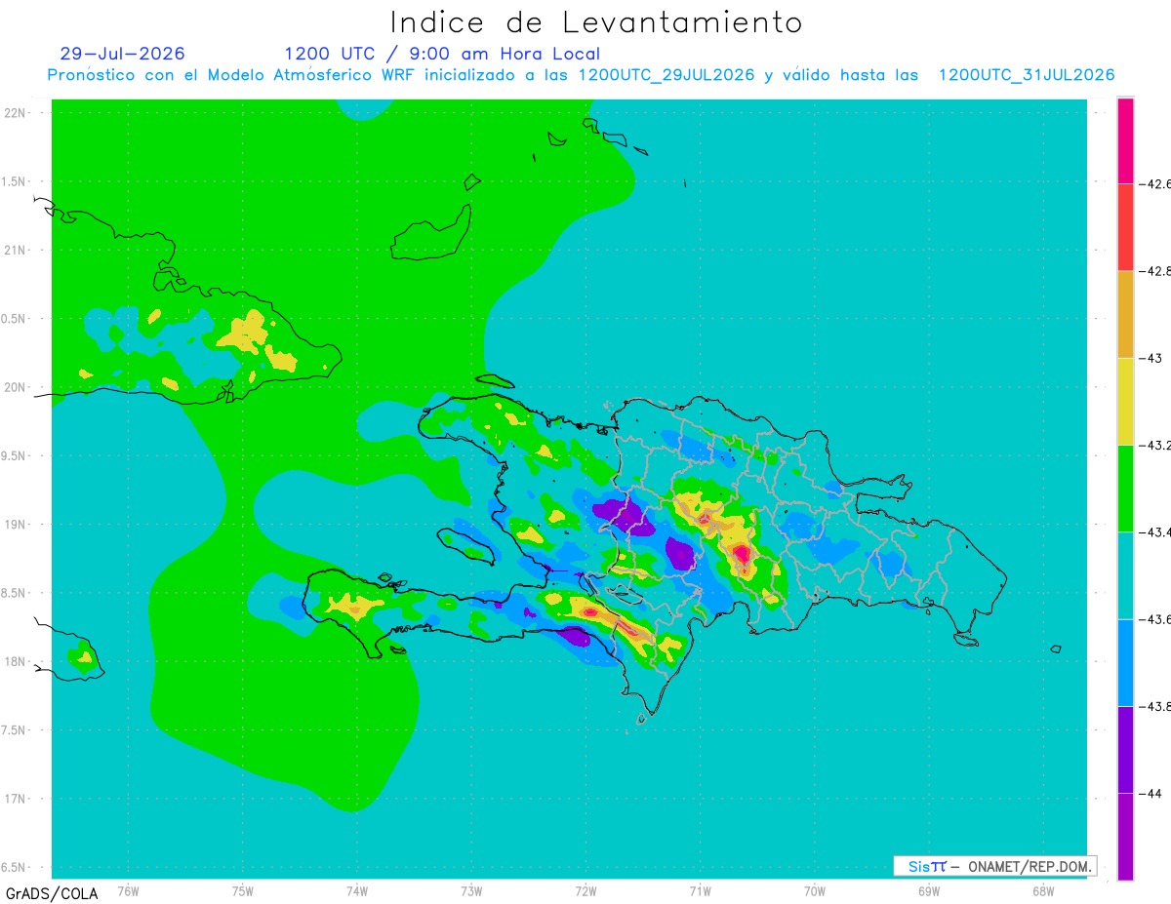Screen dimensions: 1171x904
Task: Select the yellow legend color swatch
Action: 1125,401
